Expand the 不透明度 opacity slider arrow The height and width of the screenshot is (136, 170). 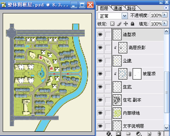165,15
